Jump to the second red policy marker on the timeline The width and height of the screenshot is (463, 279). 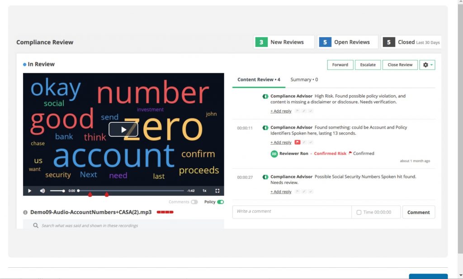click(107, 195)
